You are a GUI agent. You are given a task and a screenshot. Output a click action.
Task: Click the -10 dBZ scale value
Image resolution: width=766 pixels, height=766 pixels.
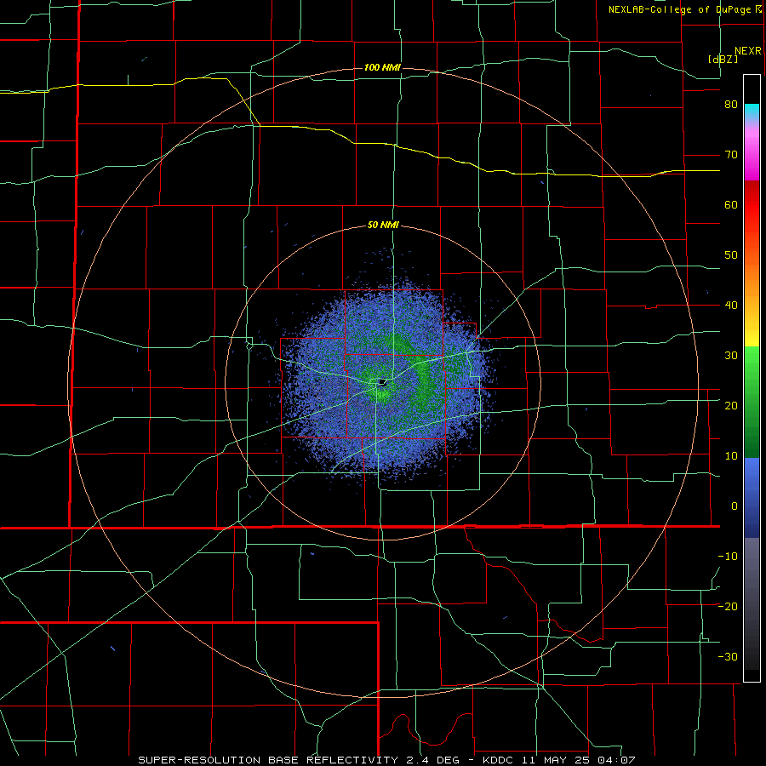click(728, 556)
